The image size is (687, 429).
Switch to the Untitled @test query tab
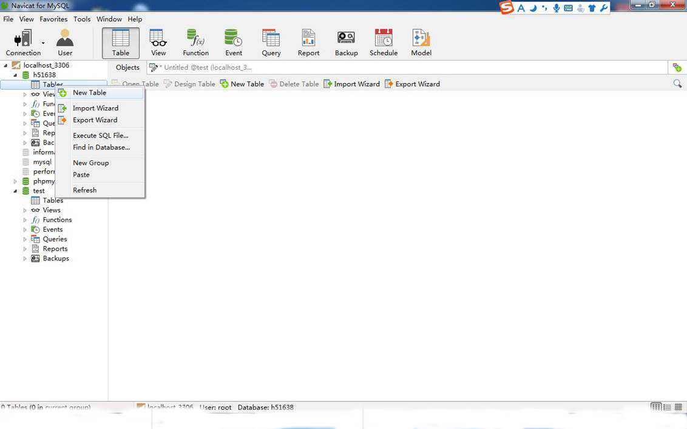click(x=201, y=67)
